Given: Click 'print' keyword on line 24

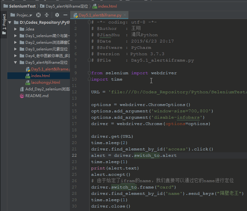Looking at the screenshot, I should click(98, 168).
